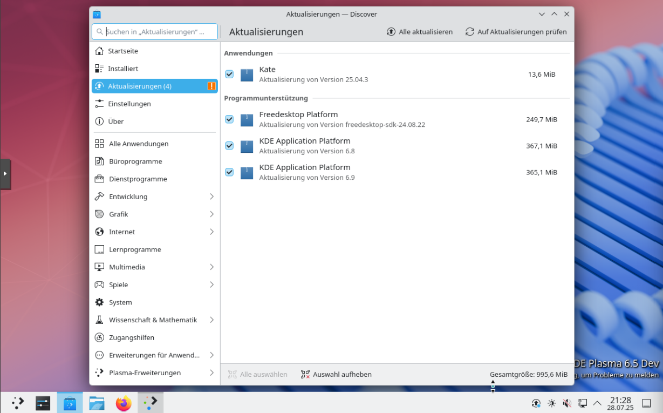
Task: Show hidden system tray icons arrow
Action: click(x=597, y=403)
